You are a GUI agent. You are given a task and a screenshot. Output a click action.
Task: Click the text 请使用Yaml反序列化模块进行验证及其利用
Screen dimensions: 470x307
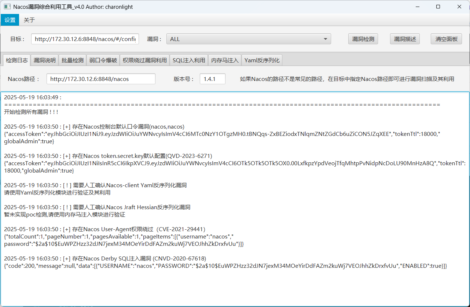(x=57, y=192)
